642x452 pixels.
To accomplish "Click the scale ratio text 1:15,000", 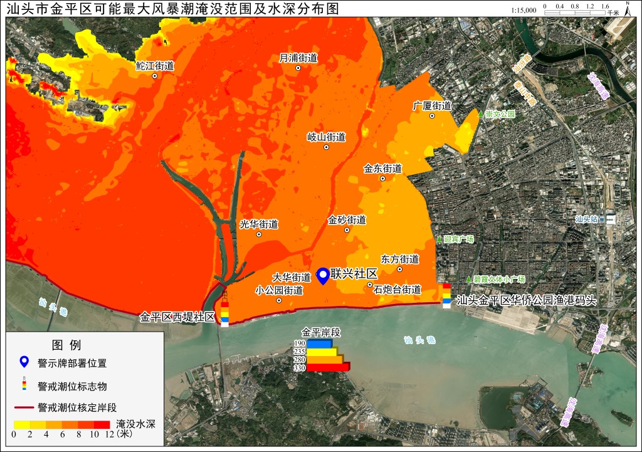I will coord(524,10).
